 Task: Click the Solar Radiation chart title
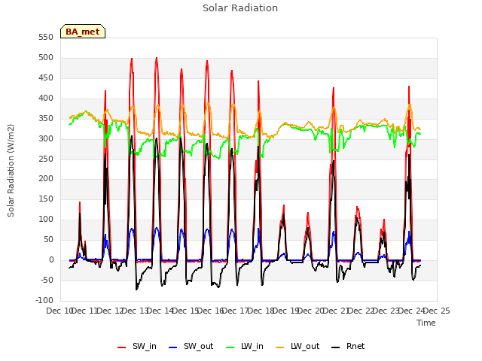coord(240,8)
